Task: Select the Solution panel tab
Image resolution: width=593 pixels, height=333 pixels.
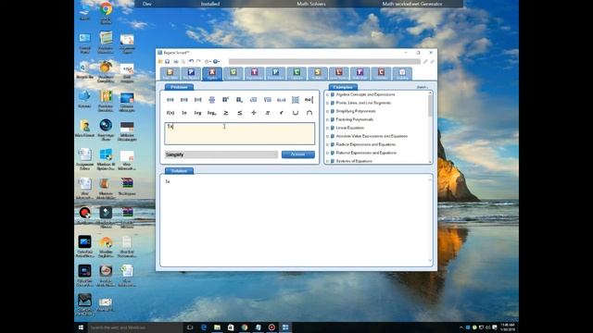Action: coord(179,171)
